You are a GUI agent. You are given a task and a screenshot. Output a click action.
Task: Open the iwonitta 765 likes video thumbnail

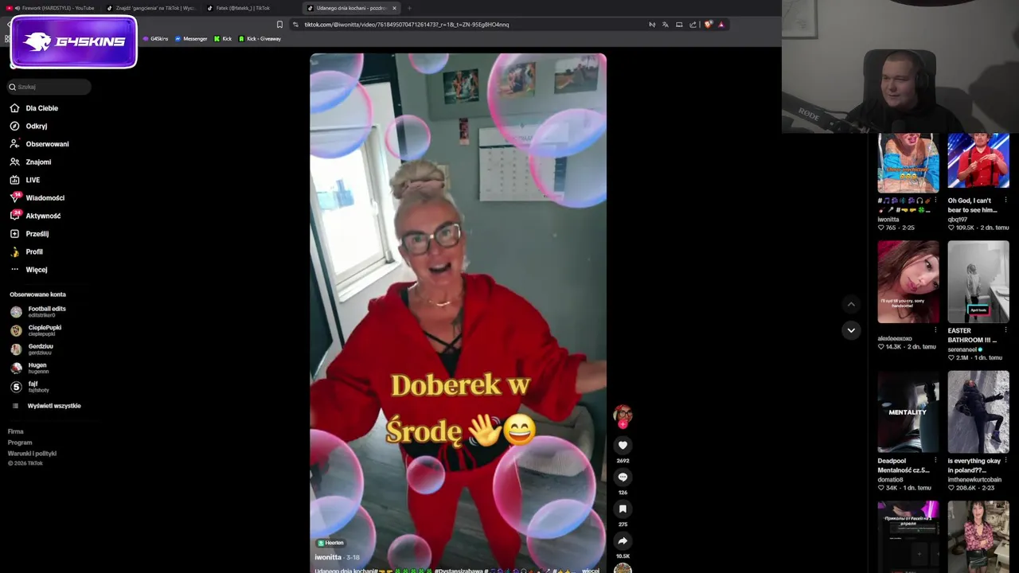click(x=908, y=162)
